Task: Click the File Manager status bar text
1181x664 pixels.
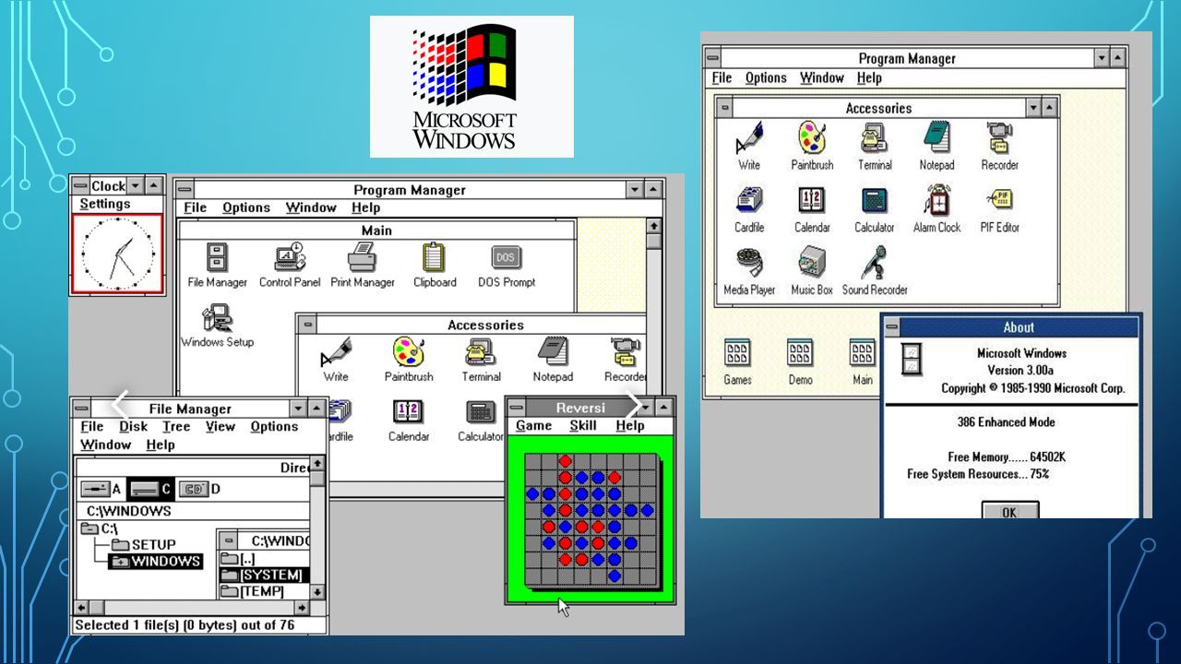Action: point(185,625)
